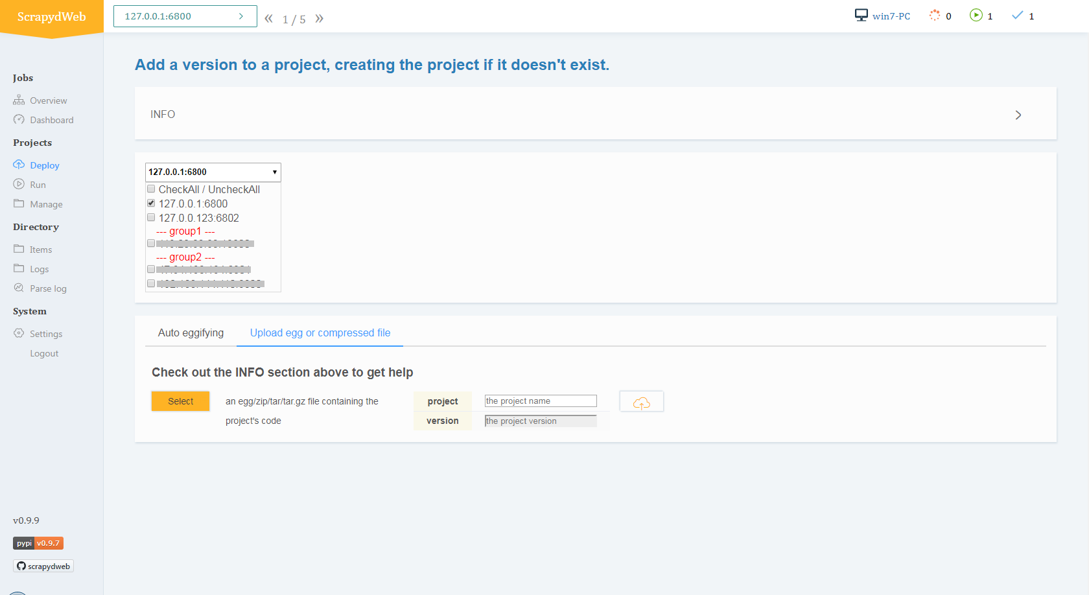Click the v0.9.9 version text

point(26,520)
